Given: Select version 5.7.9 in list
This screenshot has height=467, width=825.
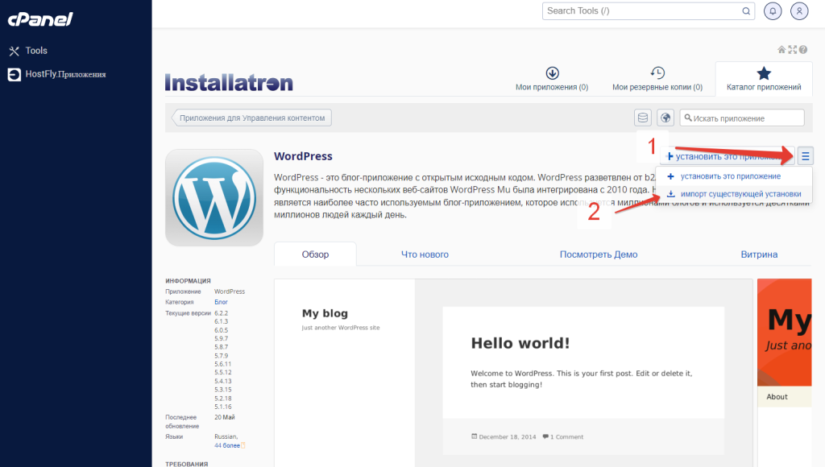Looking at the screenshot, I should 221,356.
